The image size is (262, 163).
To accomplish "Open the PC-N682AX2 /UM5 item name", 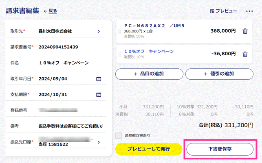I will (x=154, y=26).
